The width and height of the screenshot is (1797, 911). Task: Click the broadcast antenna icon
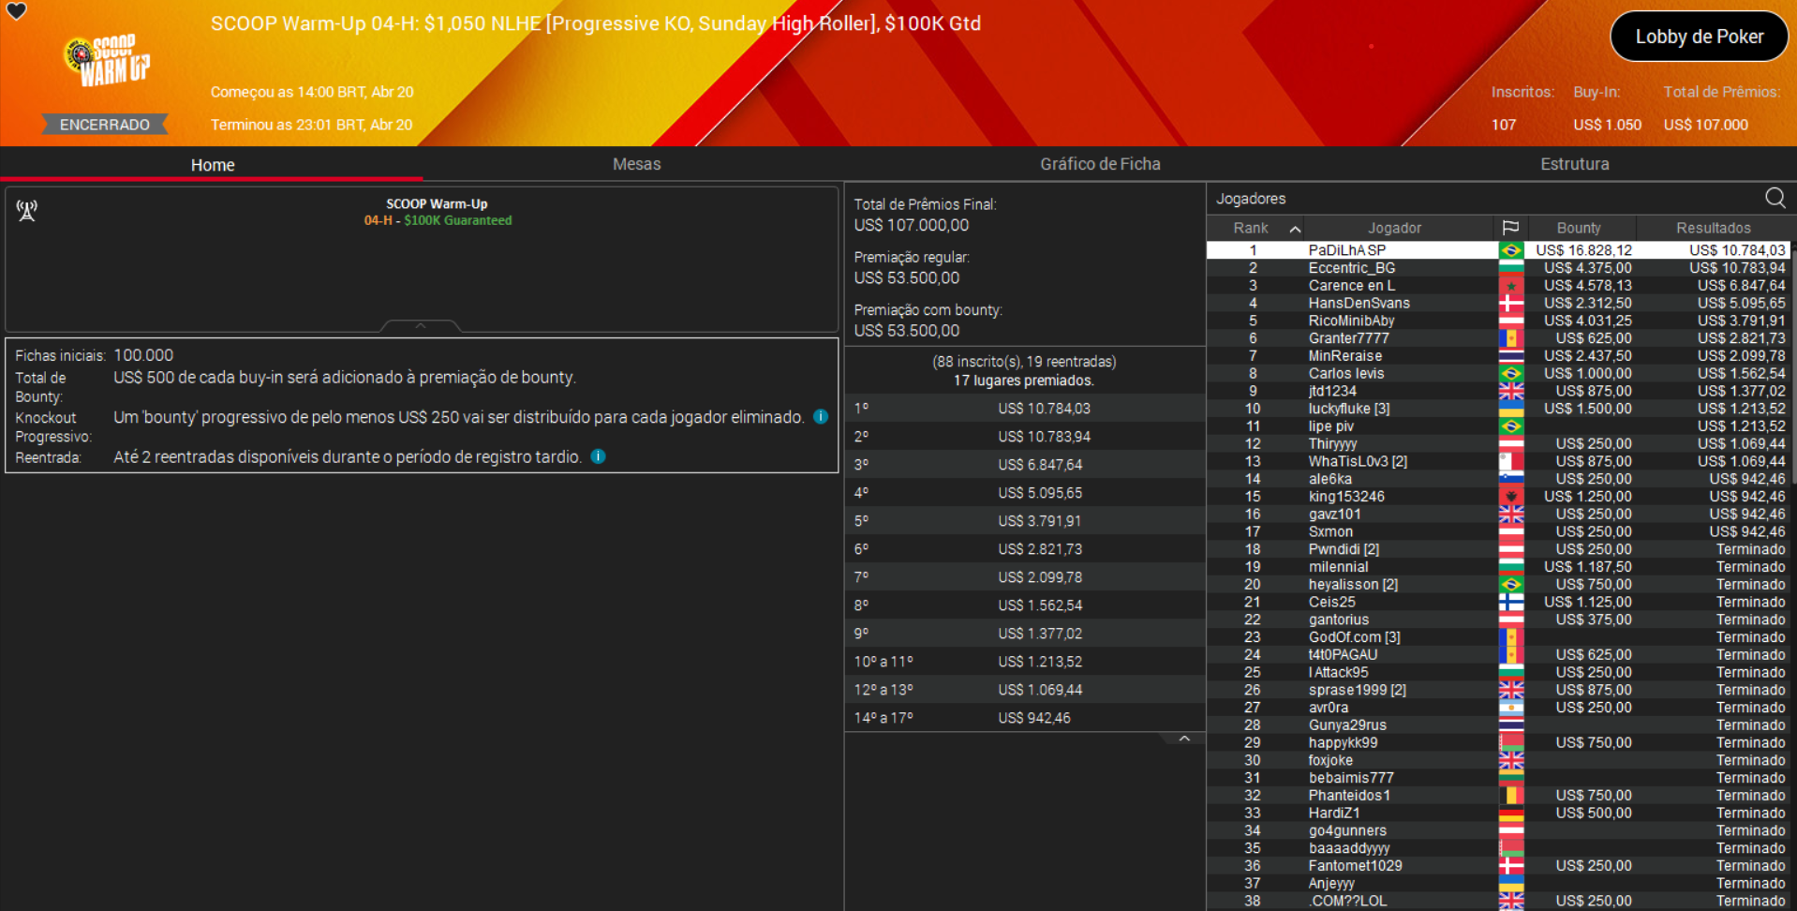[x=26, y=211]
